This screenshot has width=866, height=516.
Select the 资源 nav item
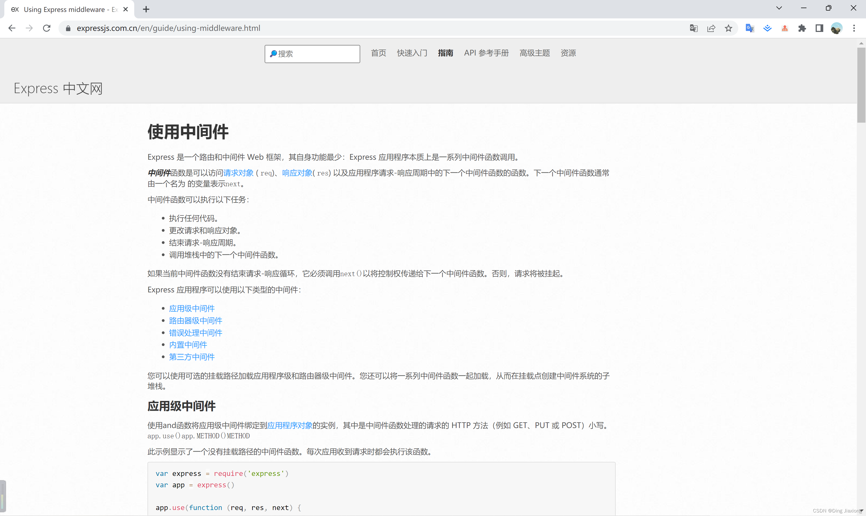pyautogui.click(x=568, y=53)
